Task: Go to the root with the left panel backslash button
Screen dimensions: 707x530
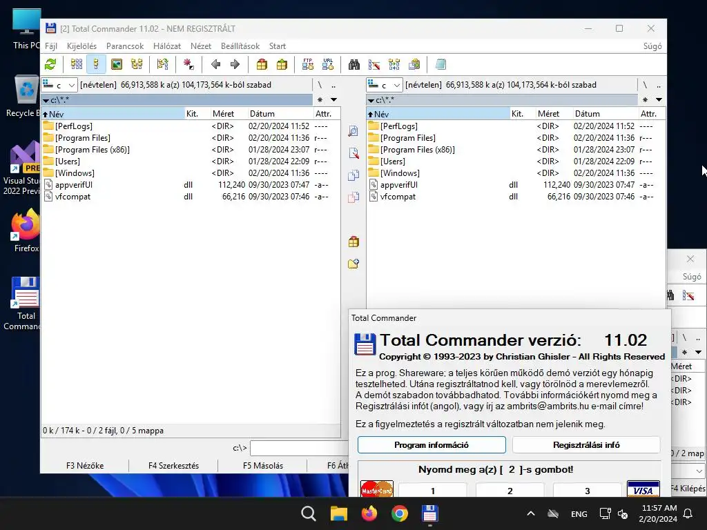Action: 320,85
